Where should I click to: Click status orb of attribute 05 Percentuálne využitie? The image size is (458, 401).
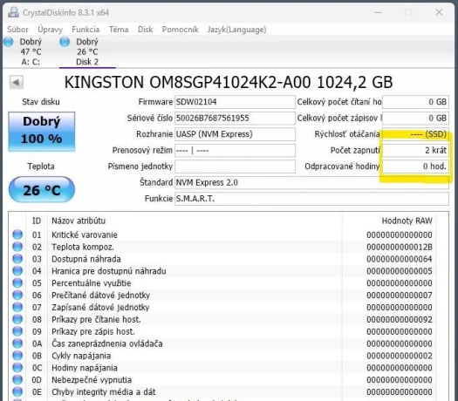[x=17, y=283]
